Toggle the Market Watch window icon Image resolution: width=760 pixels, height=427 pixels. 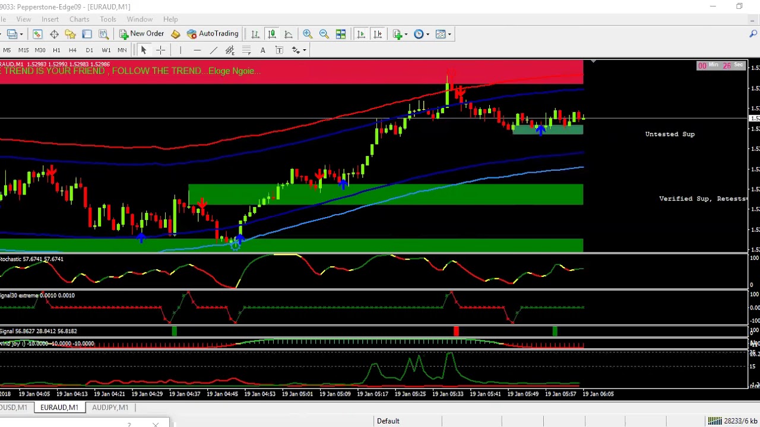pos(37,34)
